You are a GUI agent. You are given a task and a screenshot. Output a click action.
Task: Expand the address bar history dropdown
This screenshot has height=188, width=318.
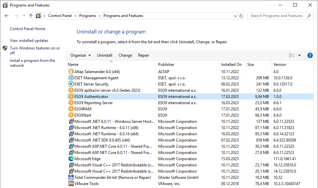235,16
